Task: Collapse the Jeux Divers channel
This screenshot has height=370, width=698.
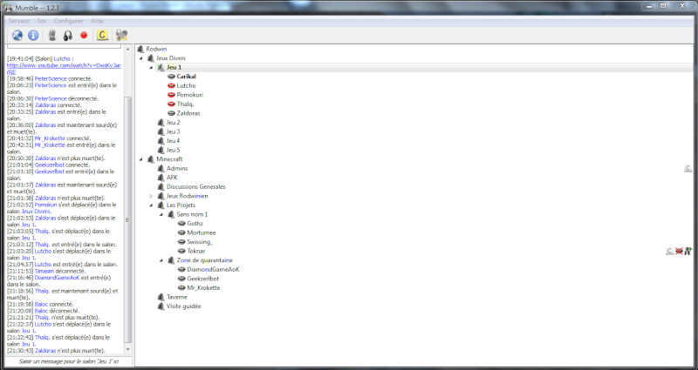Action: click(141, 58)
